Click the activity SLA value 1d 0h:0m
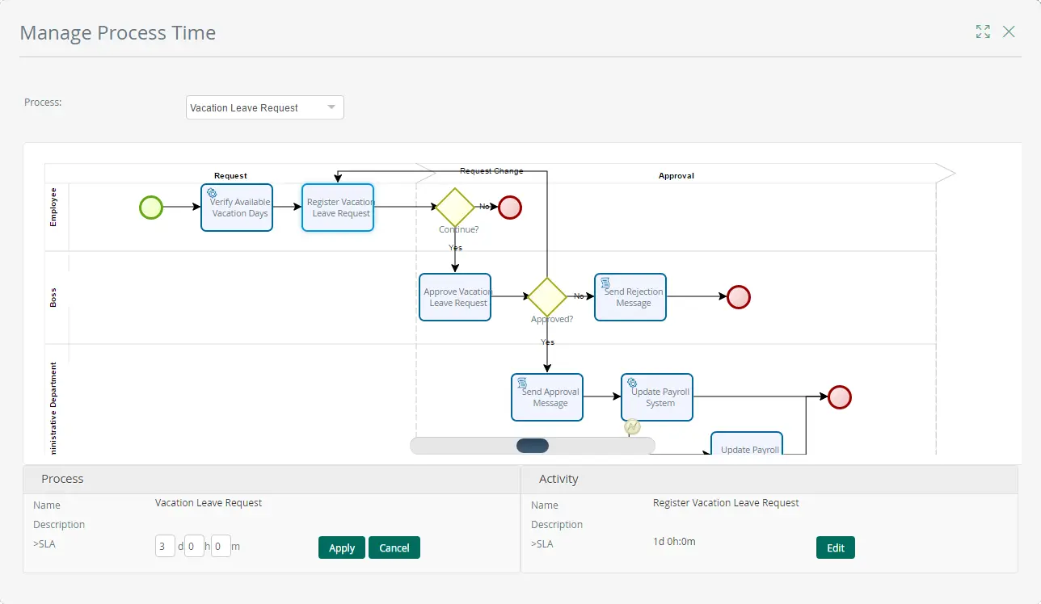The width and height of the screenshot is (1041, 604). (x=674, y=541)
